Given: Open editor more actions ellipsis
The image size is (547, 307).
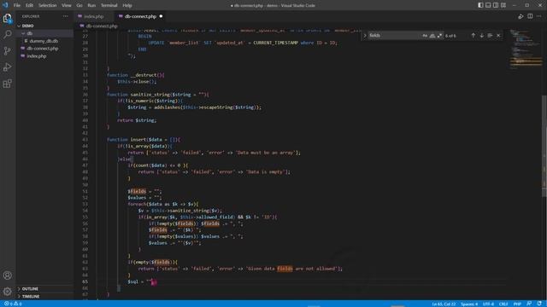Looking at the screenshot, I should pyautogui.click(x=539, y=16).
